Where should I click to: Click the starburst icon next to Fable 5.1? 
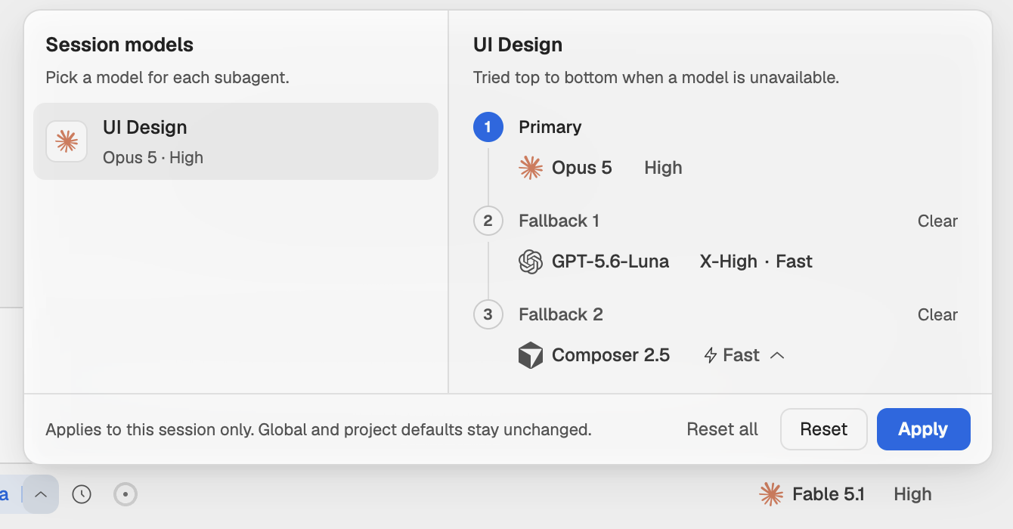tap(771, 494)
